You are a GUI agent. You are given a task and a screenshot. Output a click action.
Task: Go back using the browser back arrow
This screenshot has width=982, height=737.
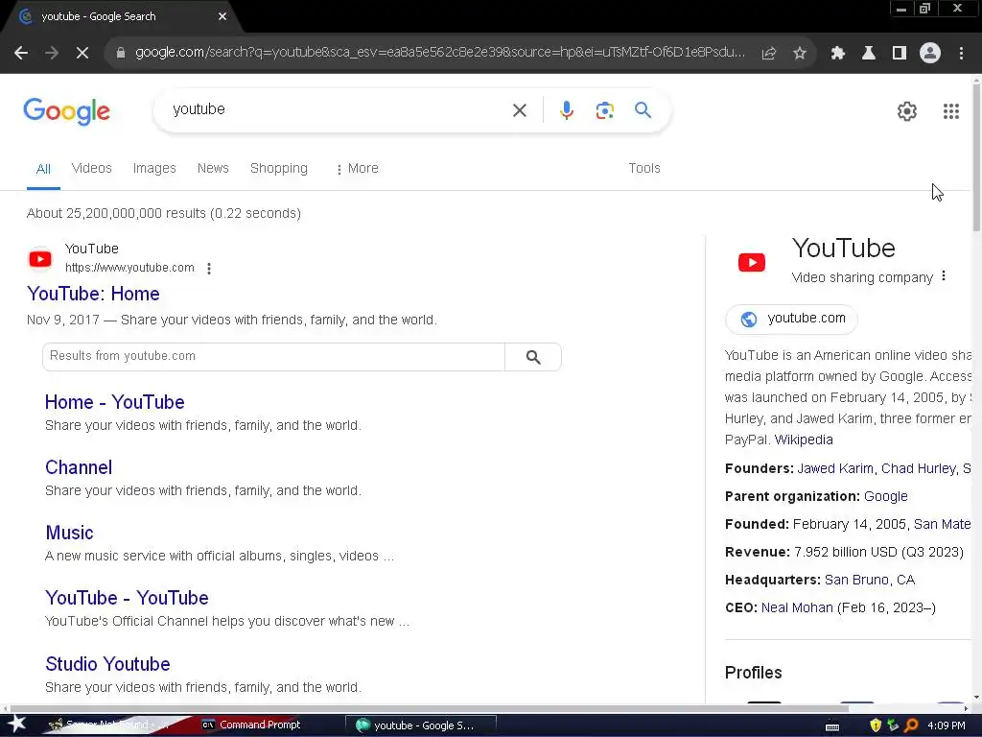tap(21, 54)
